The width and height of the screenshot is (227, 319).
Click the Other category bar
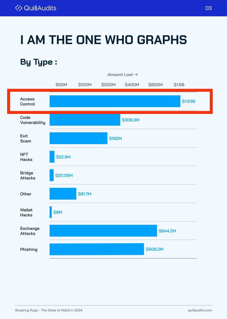tap(63, 194)
